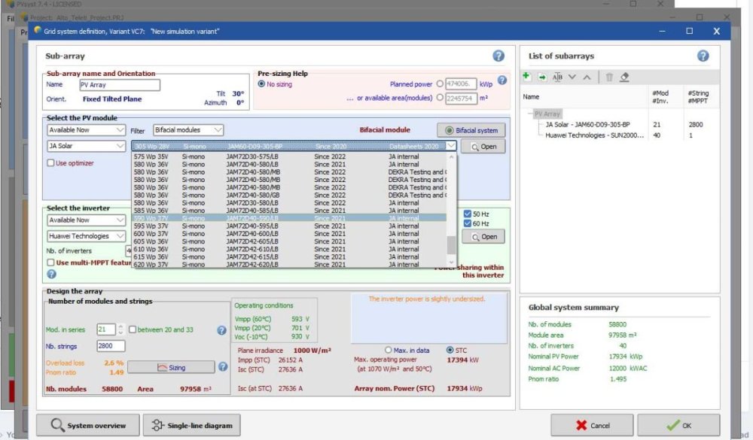The image size is (753, 440).
Task: Add a new subarray with green plus icon
Action: (x=526, y=77)
